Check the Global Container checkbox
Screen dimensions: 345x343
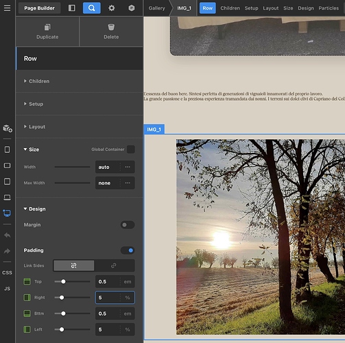point(131,150)
